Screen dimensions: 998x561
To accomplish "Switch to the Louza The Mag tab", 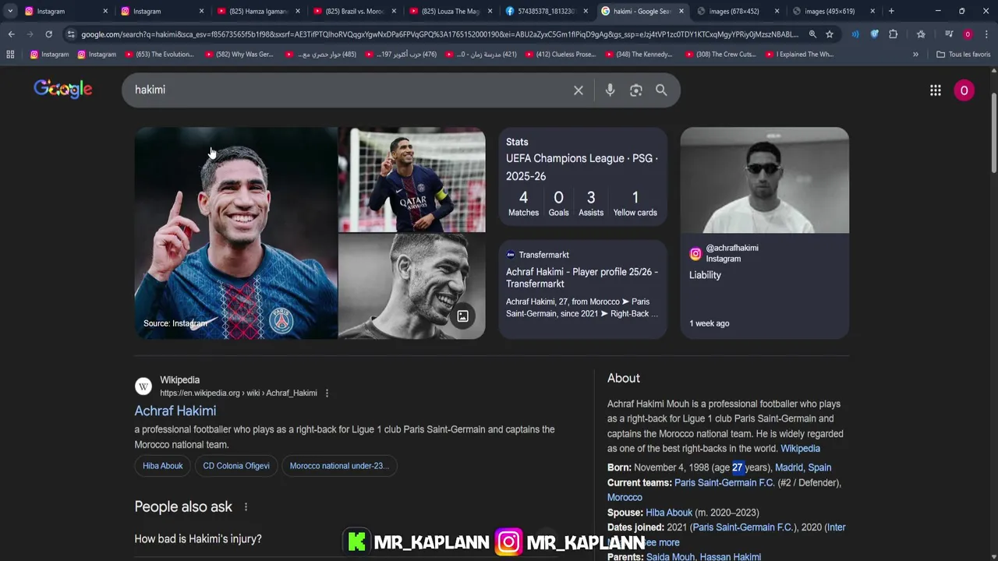I will [450, 11].
